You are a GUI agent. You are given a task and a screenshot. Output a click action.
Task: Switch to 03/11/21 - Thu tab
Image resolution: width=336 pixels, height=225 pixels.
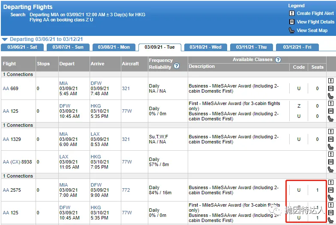point(251,47)
